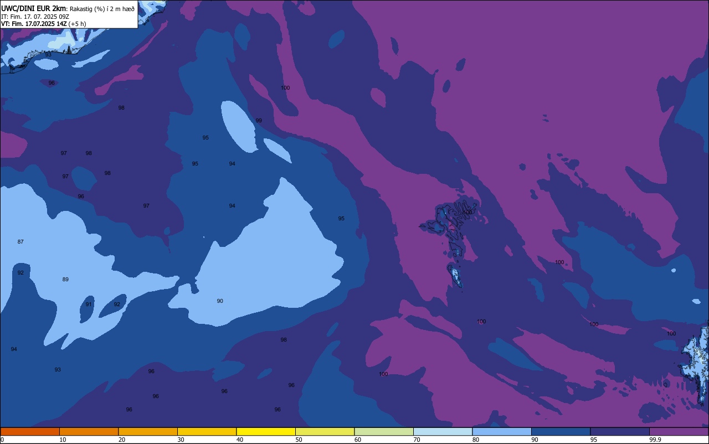
Task: Click the 93 value at the Iceland coast
Action: pos(48,55)
